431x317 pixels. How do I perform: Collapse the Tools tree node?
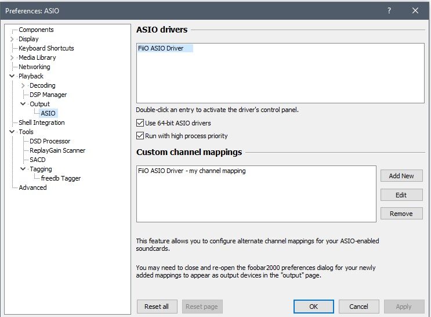[12, 132]
